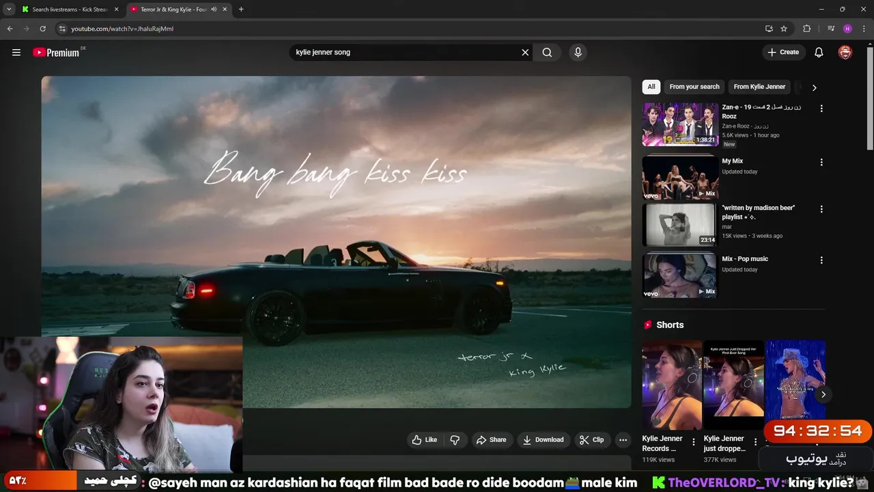Open the Mix - Pop music title
The image size is (874, 492).
coord(745,259)
